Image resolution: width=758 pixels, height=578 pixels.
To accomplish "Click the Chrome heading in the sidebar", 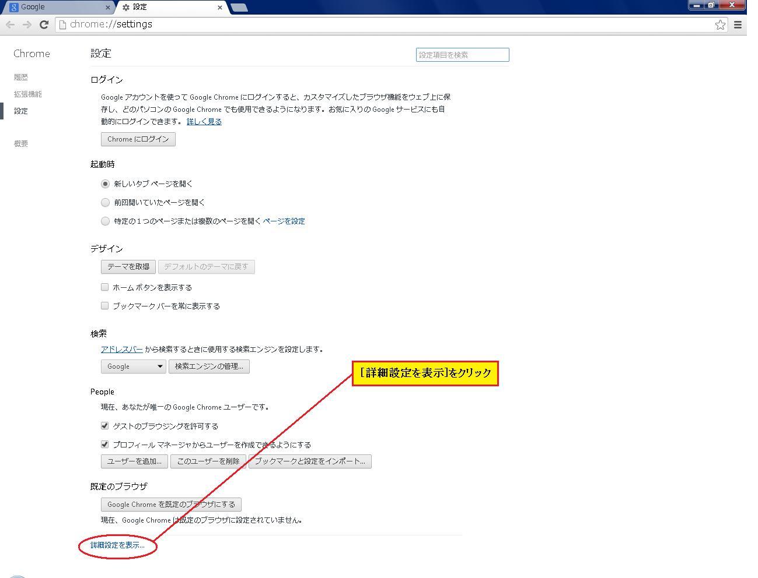I will (32, 54).
